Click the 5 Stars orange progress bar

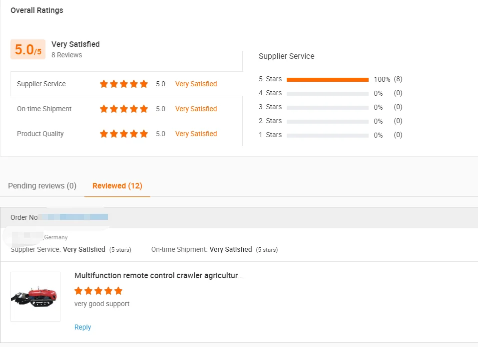point(327,79)
